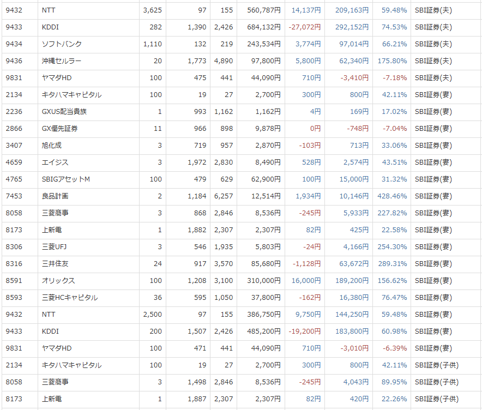The width and height of the screenshot is (482, 410).
Task: Select the stock name 旭化成
Action: [52, 146]
